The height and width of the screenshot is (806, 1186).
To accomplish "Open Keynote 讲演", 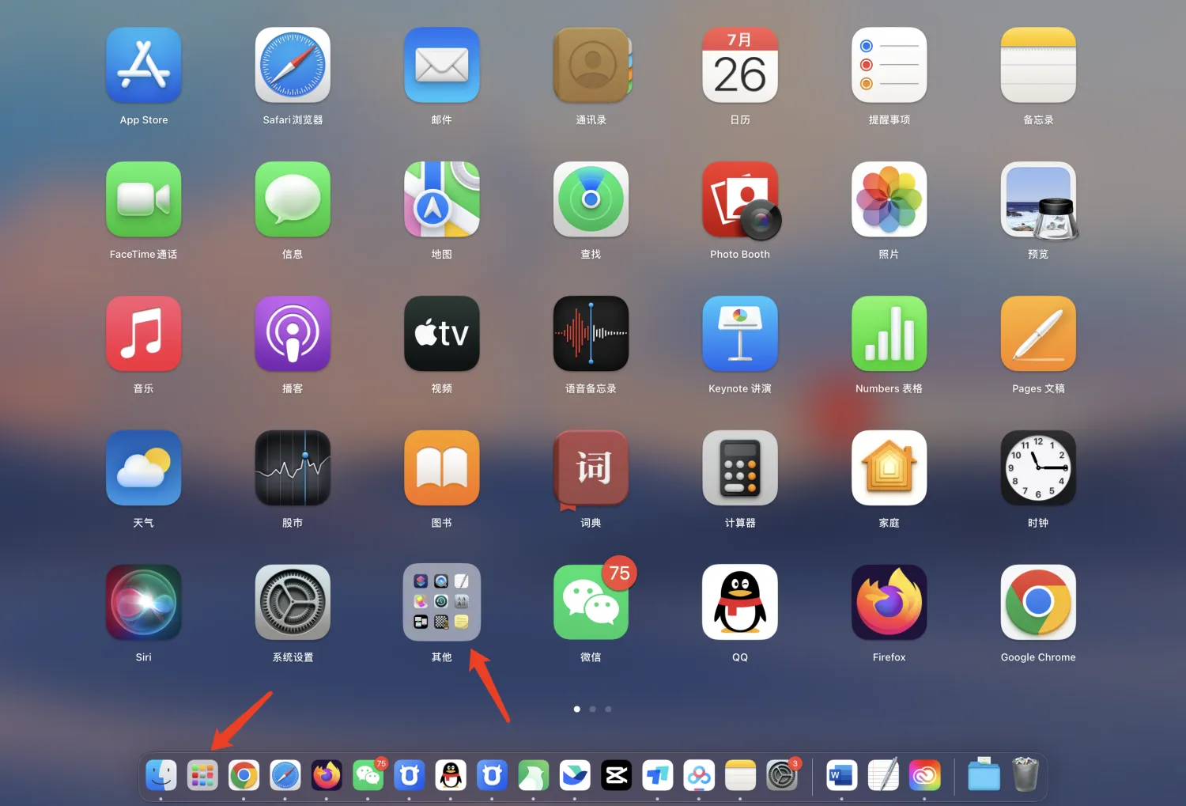I will (740, 334).
